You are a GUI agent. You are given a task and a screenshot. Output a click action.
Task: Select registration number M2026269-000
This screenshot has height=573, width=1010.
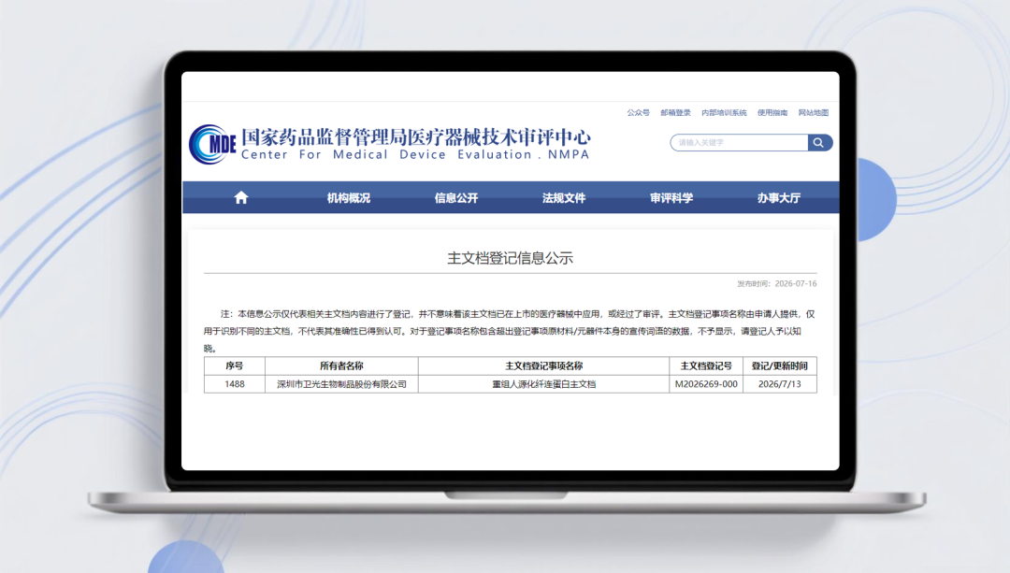(706, 384)
